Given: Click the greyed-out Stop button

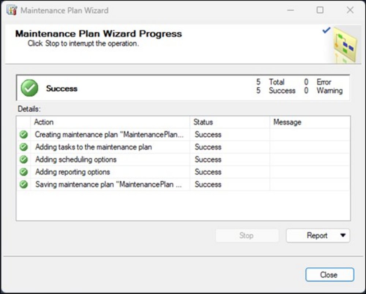Looking at the screenshot, I should pos(247,236).
